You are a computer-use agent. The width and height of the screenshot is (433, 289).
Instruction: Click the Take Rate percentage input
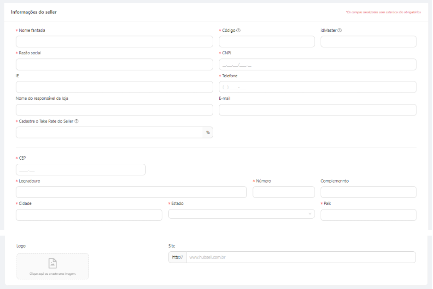(109, 133)
